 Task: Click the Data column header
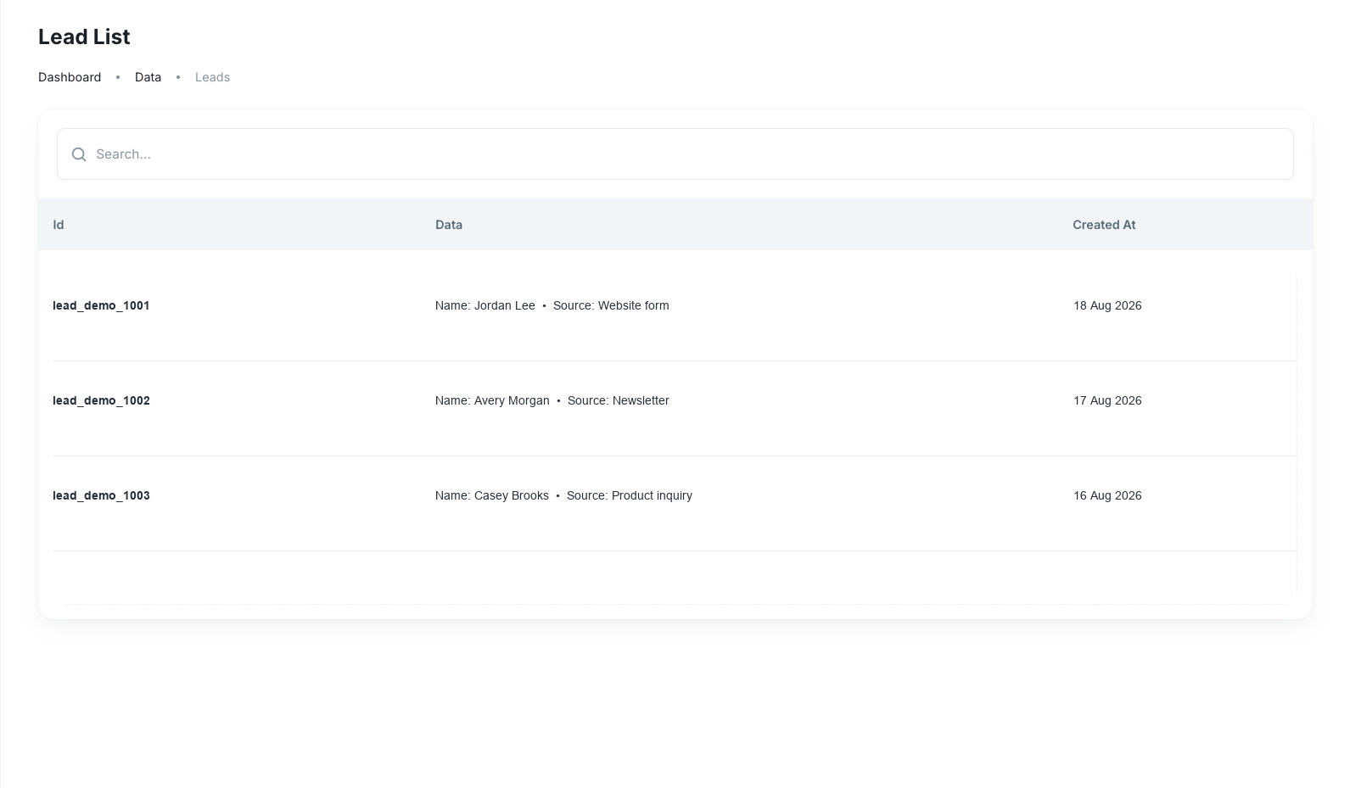449,225
